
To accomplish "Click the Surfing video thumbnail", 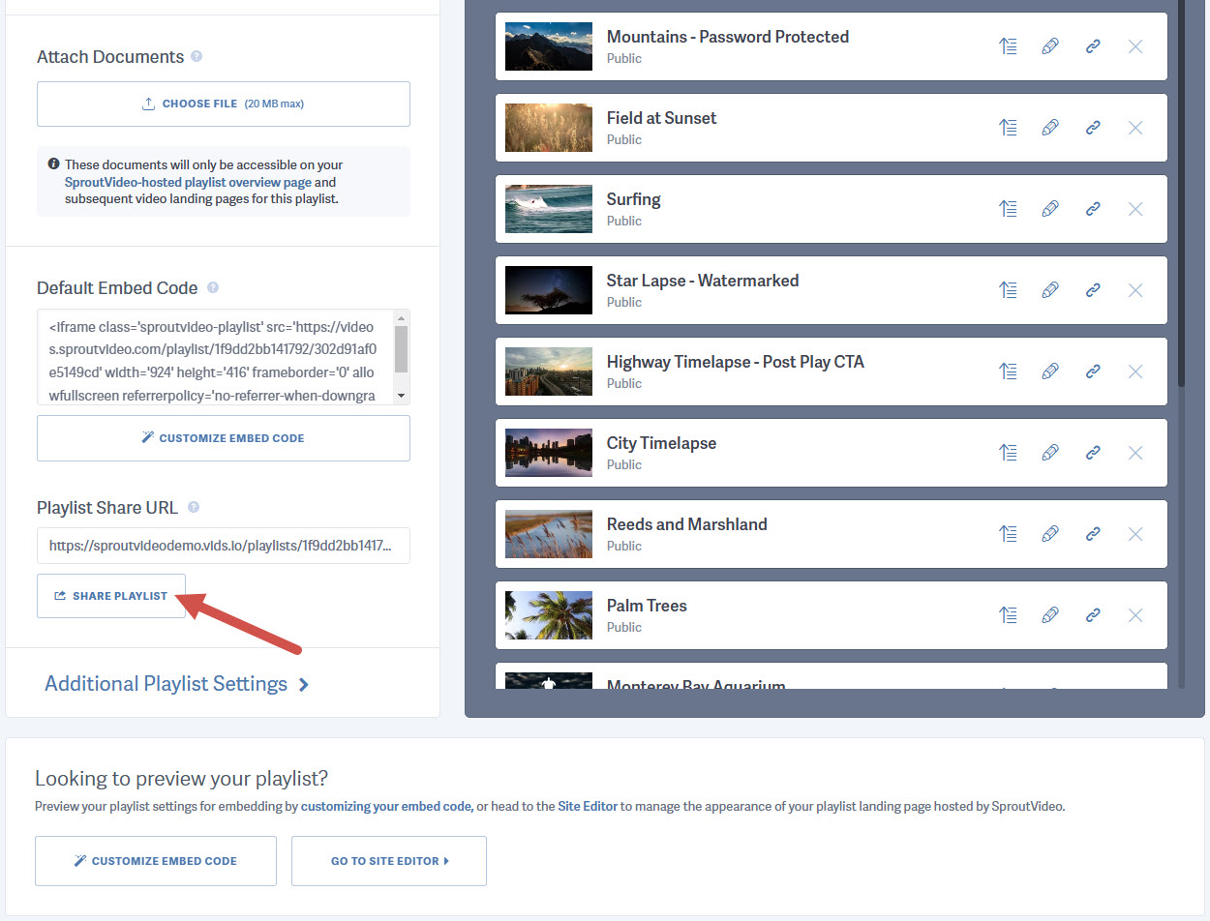I will point(548,209).
